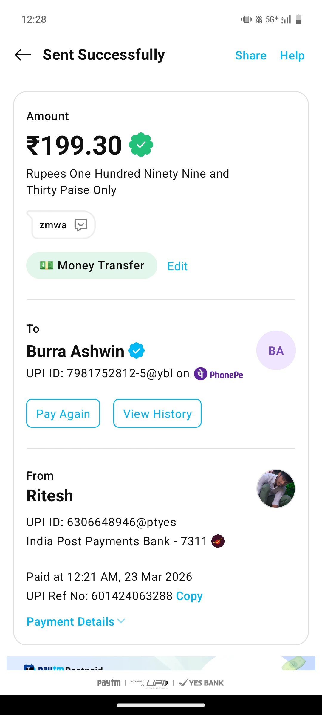Screen dimensions: 322x715
Task: Tap the green verified amount badge
Action: (x=141, y=145)
